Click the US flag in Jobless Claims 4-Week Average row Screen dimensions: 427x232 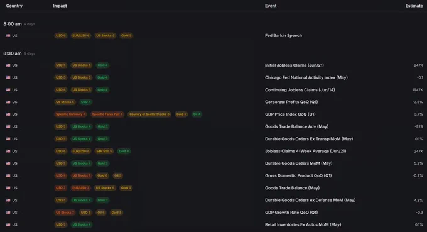8,151
